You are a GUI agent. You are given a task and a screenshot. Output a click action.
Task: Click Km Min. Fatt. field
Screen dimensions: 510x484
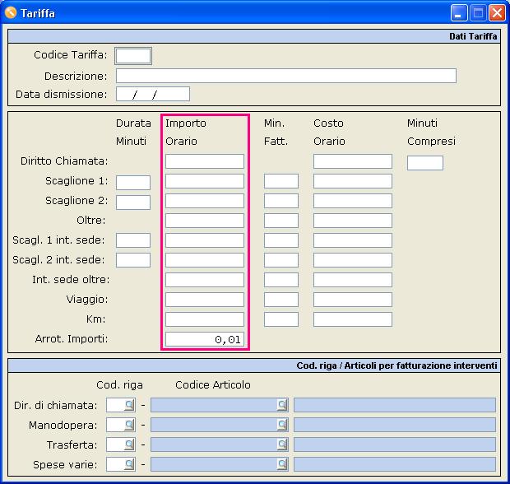point(281,319)
